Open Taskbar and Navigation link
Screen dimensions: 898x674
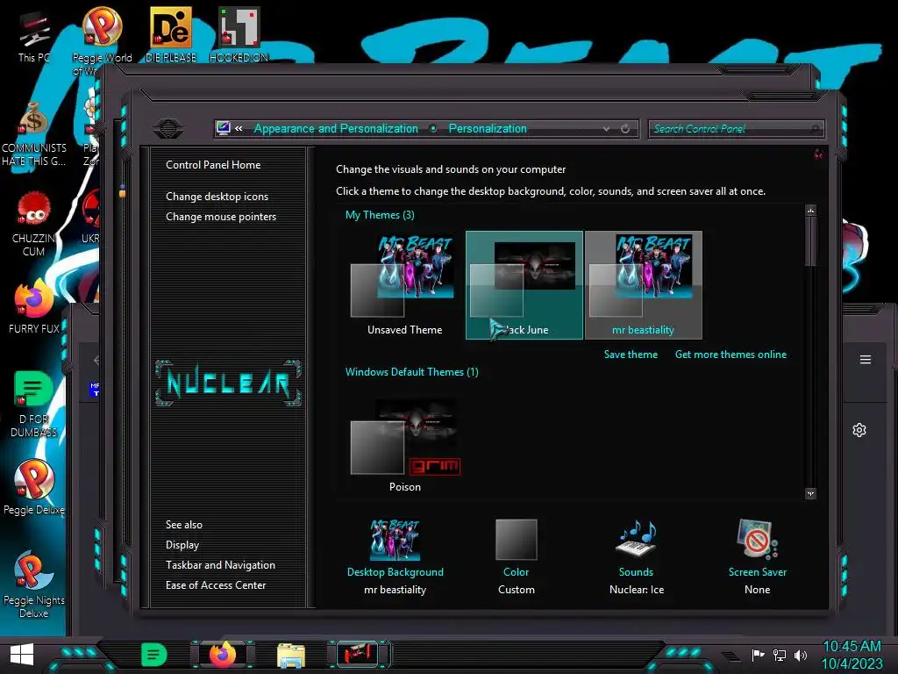tap(220, 564)
